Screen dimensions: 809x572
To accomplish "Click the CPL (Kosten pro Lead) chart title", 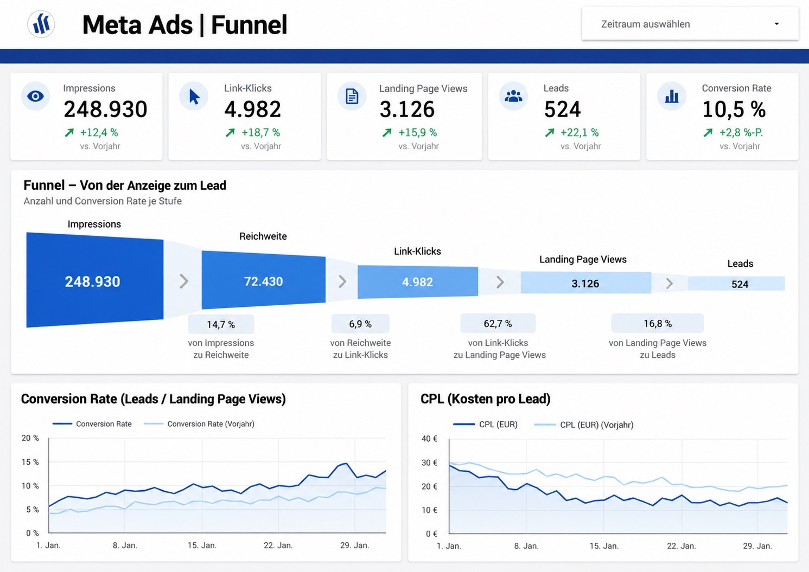I will [486, 399].
